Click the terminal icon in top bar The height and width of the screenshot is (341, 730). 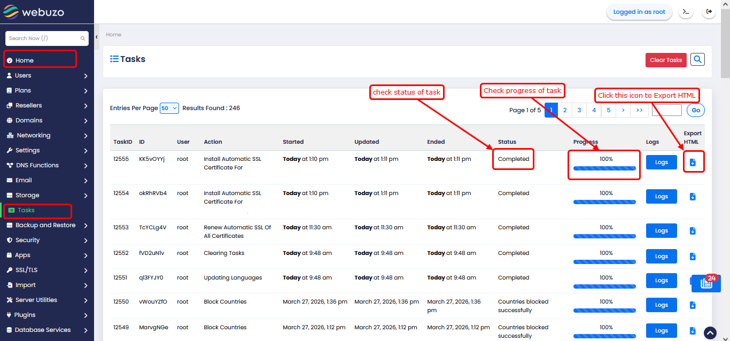(686, 12)
